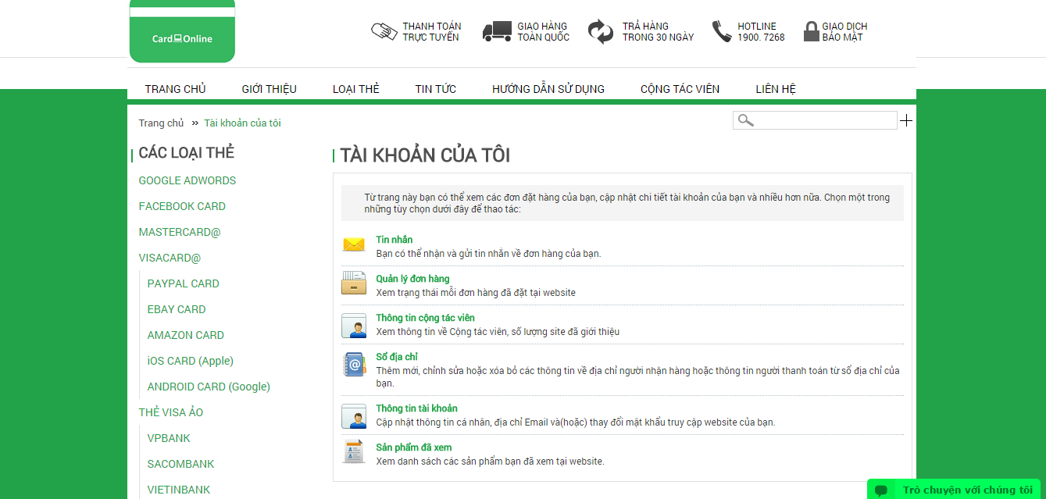This screenshot has height=499, width=1046.
Task: Click the yellow envelope messages icon
Action: pos(354,245)
